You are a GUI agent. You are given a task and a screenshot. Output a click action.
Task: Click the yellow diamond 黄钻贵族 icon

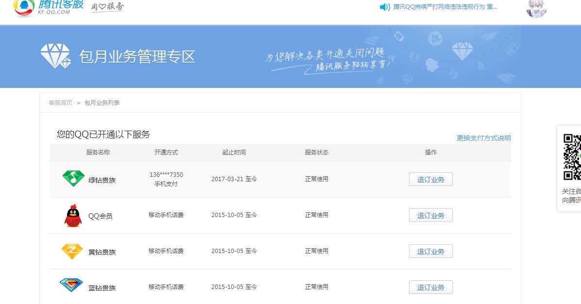point(72,251)
